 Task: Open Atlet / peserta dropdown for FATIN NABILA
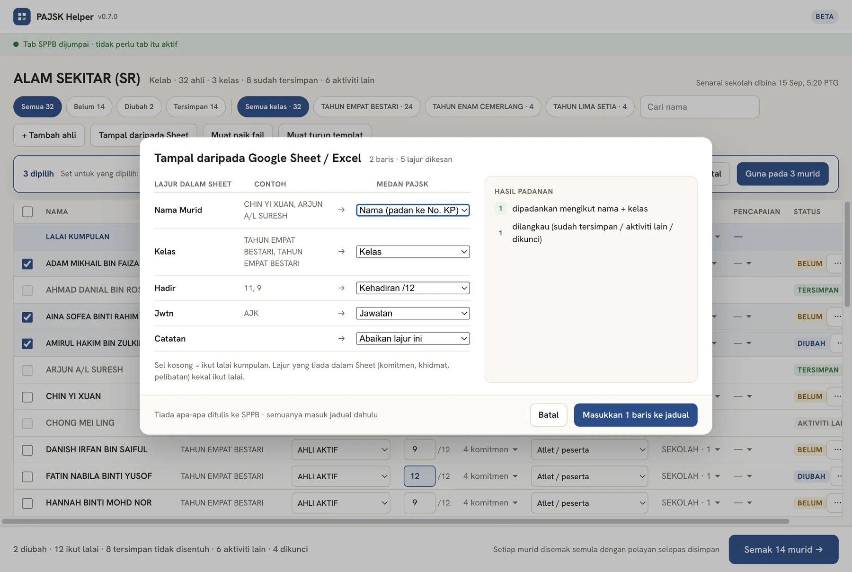[589, 476]
